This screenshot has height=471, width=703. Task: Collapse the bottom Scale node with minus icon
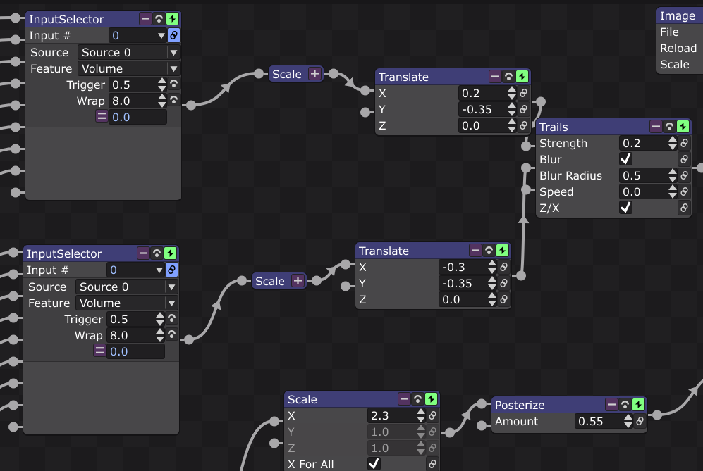pyautogui.click(x=404, y=399)
